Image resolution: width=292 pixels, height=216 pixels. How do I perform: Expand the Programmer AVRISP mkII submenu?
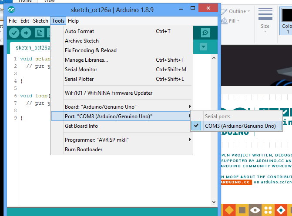[x=122, y=140]
